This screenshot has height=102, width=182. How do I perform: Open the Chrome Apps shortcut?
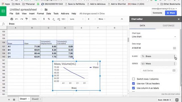coord(6,4)
